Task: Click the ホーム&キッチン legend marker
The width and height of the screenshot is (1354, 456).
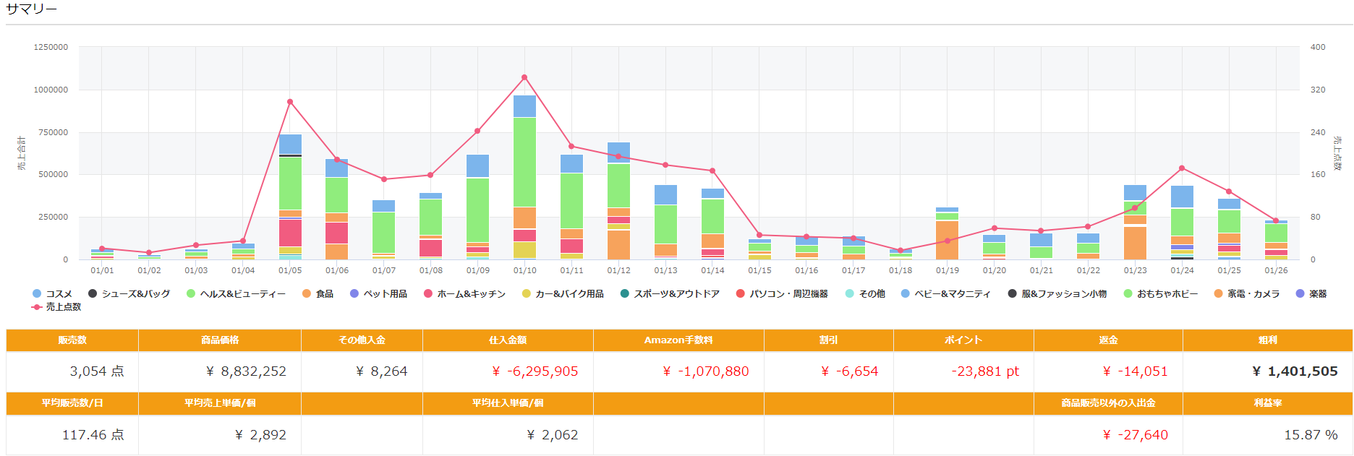Action: tap(428, 294)
